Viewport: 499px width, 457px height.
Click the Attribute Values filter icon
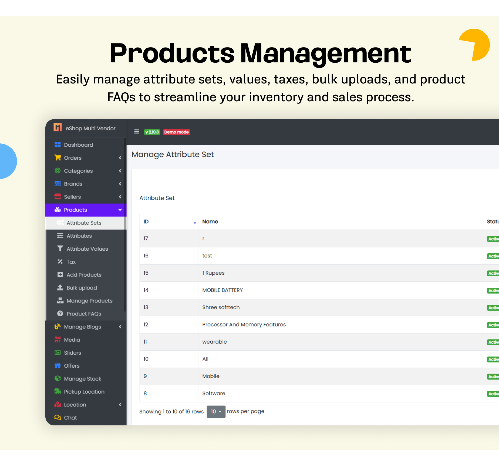[60, 249]
